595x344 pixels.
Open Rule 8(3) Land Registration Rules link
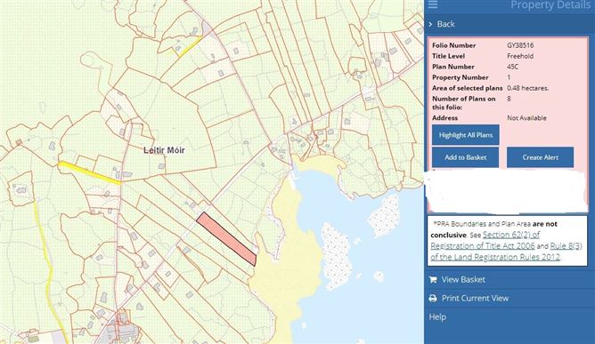pos(506,252)
